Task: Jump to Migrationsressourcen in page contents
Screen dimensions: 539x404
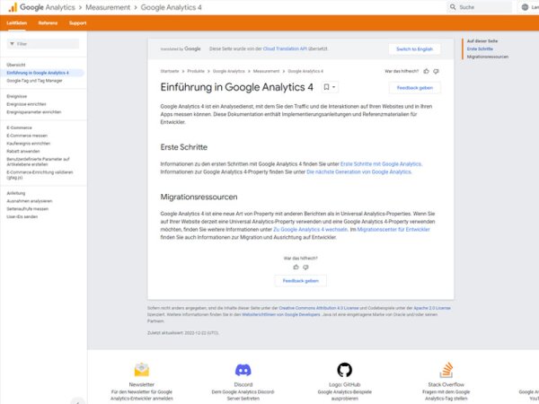Action: tap(488, 57)
